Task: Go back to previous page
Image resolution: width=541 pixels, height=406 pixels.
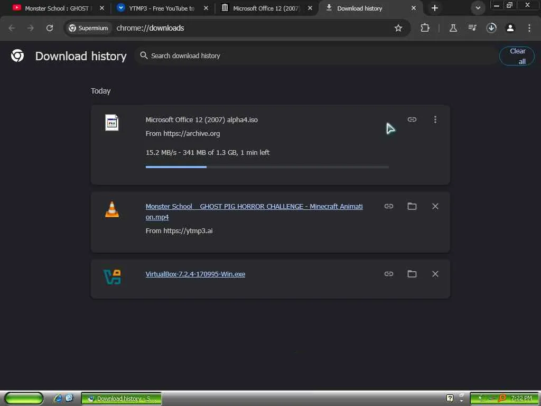Action: click(x=12, y=28)
